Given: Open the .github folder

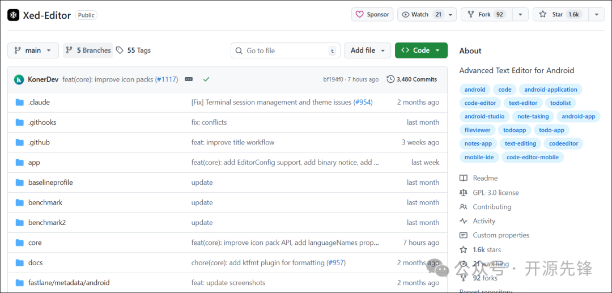Looking at the screenshot, I should (x=39, y=142).
